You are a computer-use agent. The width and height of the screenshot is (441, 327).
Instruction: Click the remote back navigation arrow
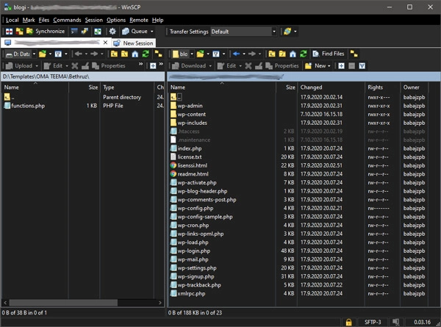click(237, 54)
